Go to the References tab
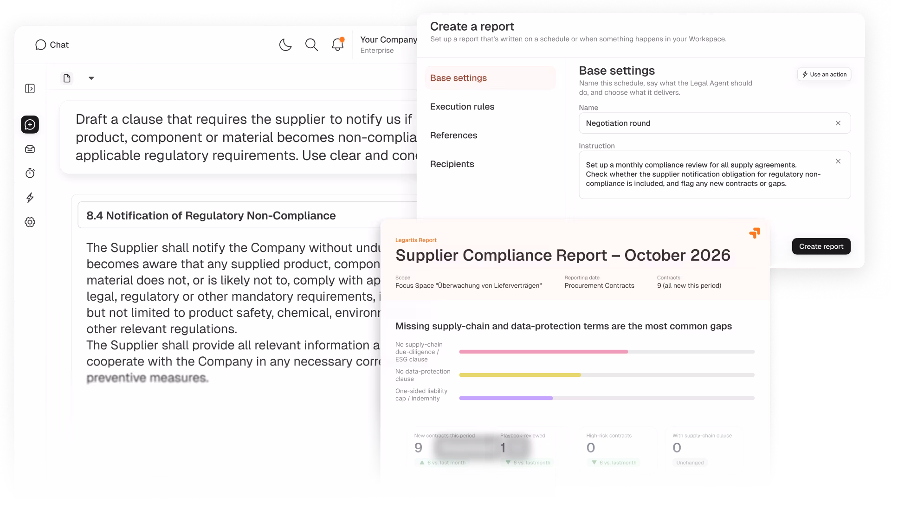917x516 pixels. click(x=453, y=135)
